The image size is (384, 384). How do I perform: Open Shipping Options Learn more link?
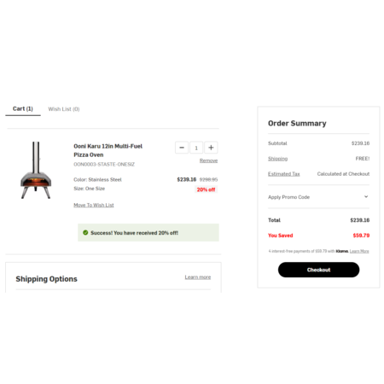click(198, 277)
